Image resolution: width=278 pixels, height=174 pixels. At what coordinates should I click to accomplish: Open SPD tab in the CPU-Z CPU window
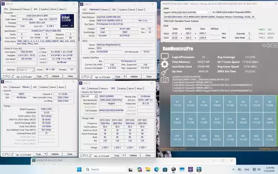(x=35, y=9)
